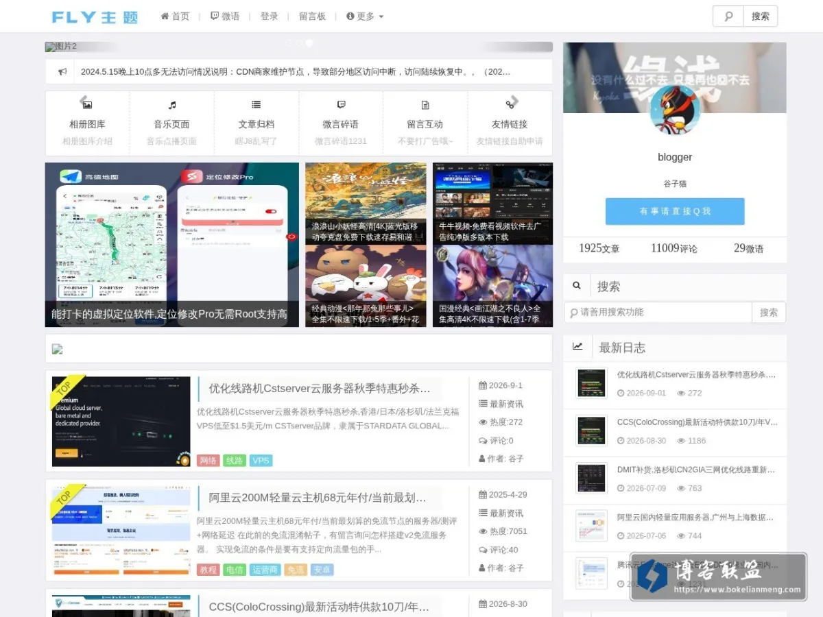823x617 pixels.
Task: Click the 安卓 tag
Action: 322,570
